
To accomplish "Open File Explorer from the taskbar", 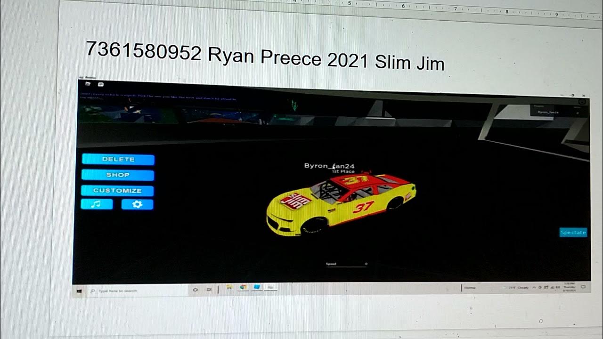I will (x=229, y=287).
